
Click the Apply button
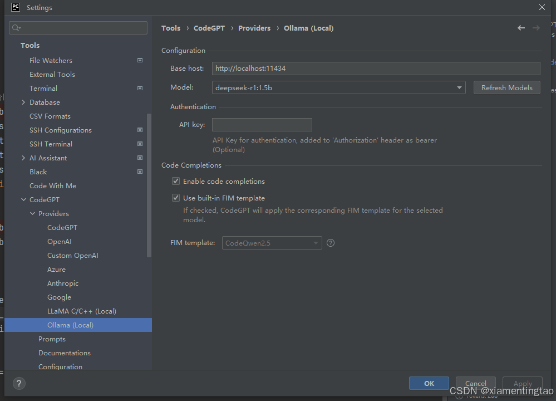(x=522, y=383)
